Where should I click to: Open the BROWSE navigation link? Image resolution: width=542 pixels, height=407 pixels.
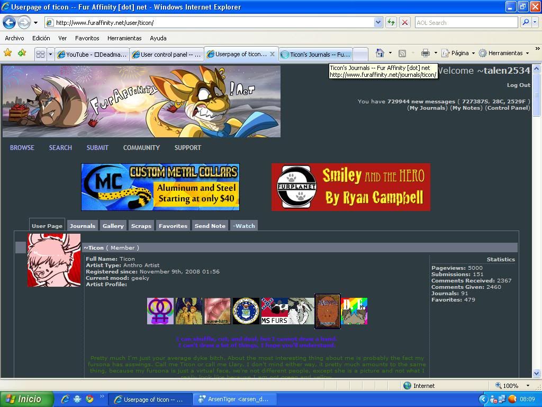22,148
